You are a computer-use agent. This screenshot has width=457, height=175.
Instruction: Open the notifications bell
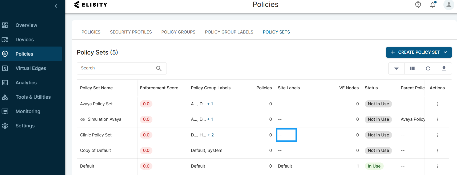tap(432, 5)
